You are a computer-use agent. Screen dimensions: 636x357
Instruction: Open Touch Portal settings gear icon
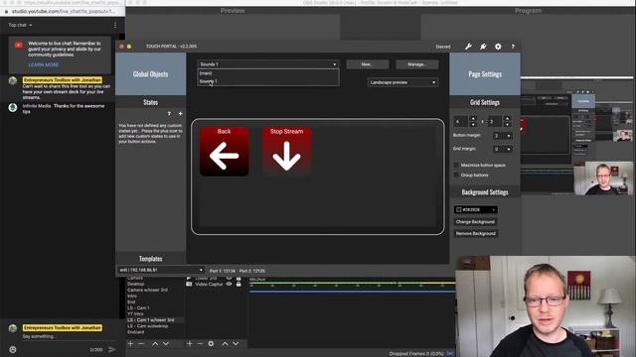[x=498, y=47]
